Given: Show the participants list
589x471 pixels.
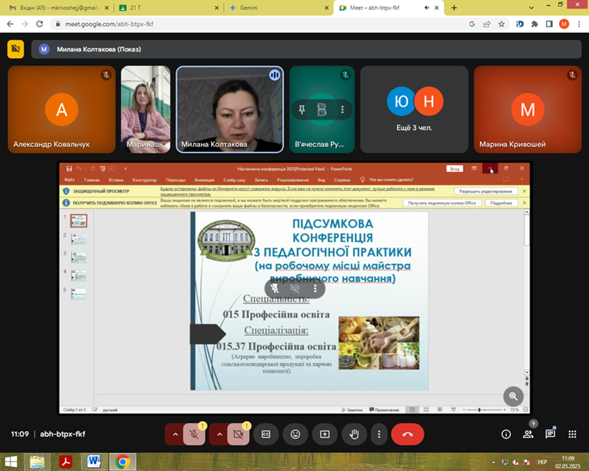Looking at the screenshot, I should coord(528,434).
